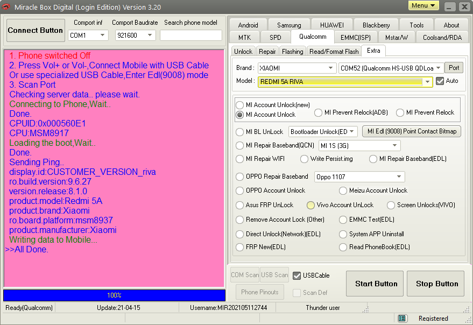Select MI Prevent Relock(ADB) radio
This screenshot has width=473, height=325.
318,112
